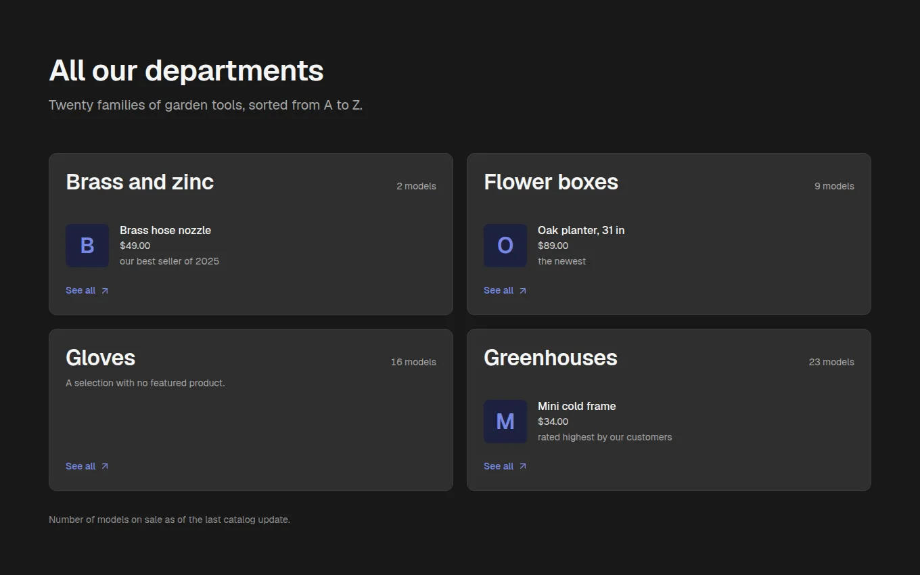
Task: Click the $34.00 price
Action: click(x=553, y=421)
